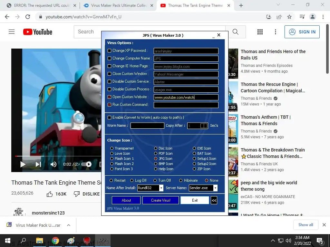Open the notification center
The width and height of the screenshot is (330, 247).
[x=320, y=241]
